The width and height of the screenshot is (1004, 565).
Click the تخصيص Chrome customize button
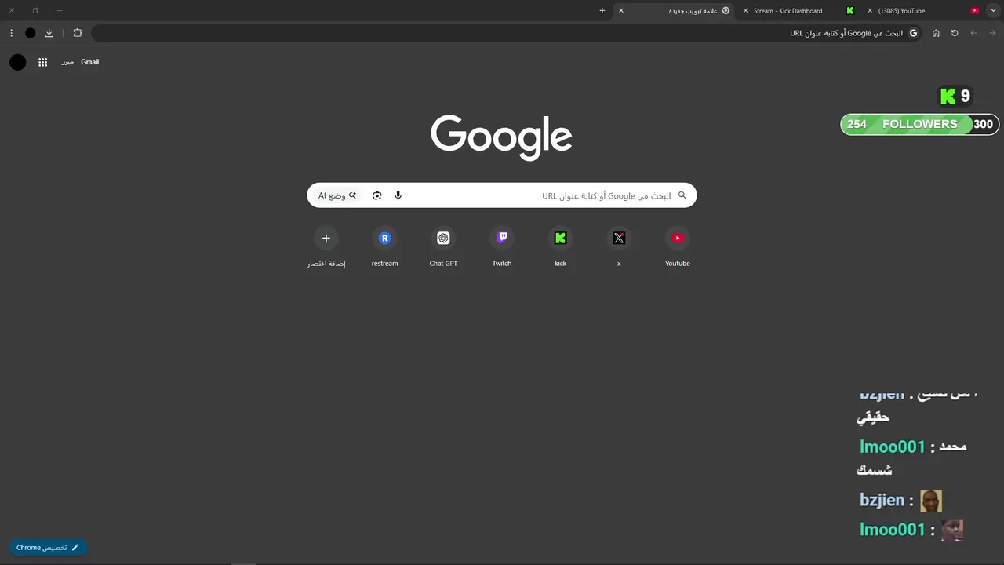pyautogui.click(x=48, y=548)
